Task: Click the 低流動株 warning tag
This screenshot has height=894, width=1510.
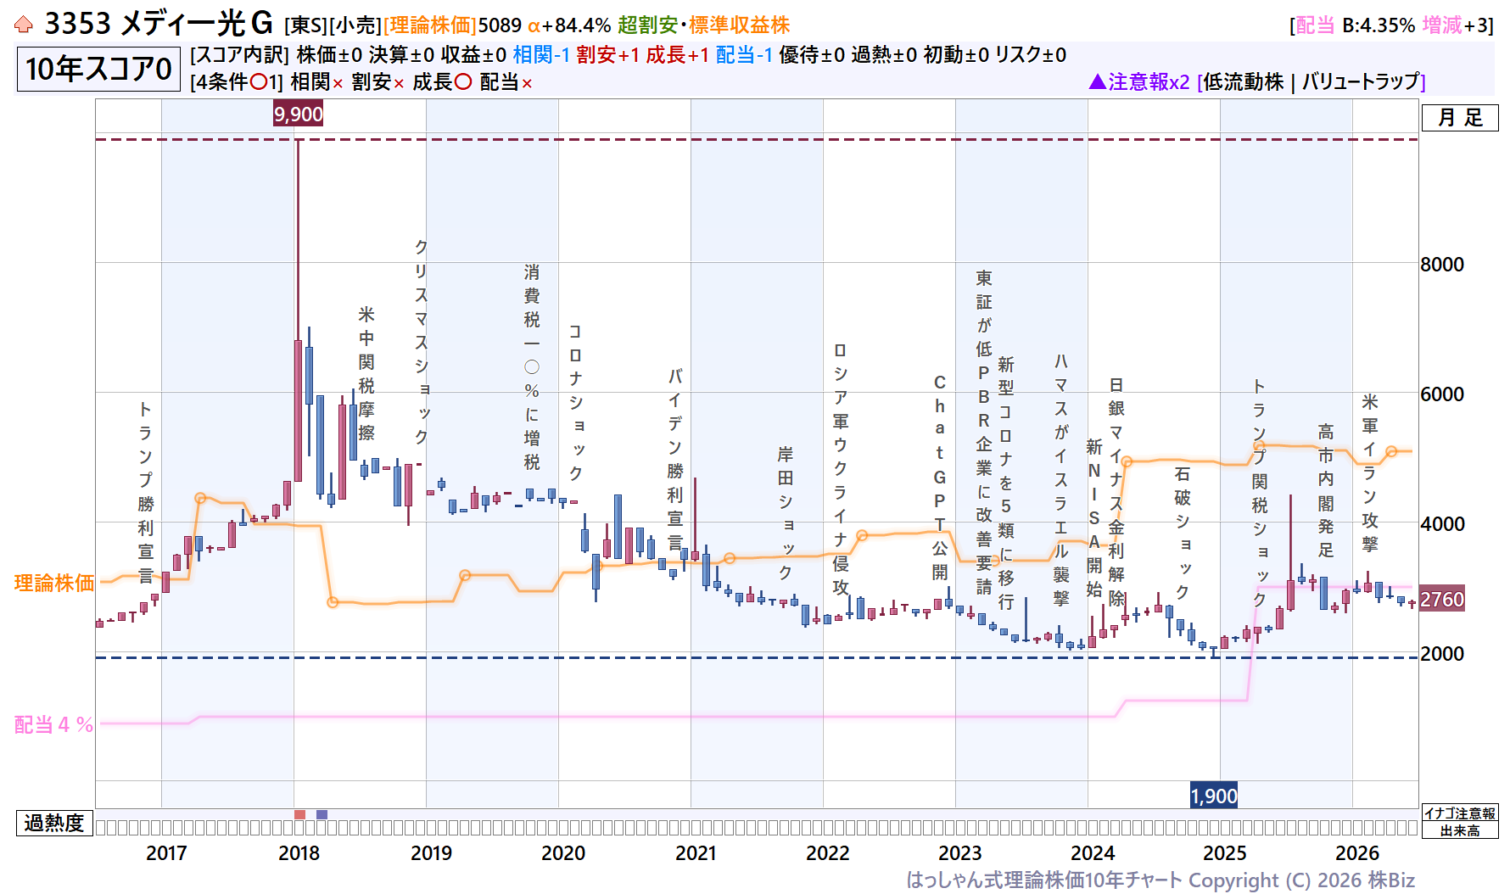Action: (1244, 81)
